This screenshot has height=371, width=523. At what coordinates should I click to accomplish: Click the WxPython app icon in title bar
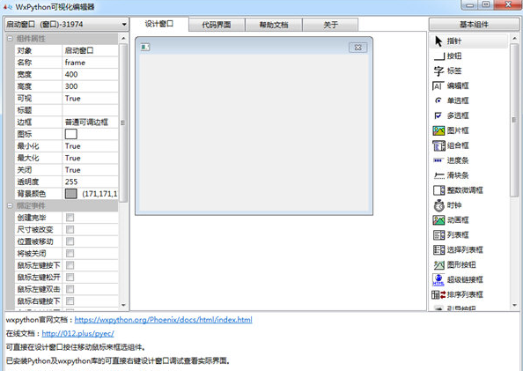point(8,7)
